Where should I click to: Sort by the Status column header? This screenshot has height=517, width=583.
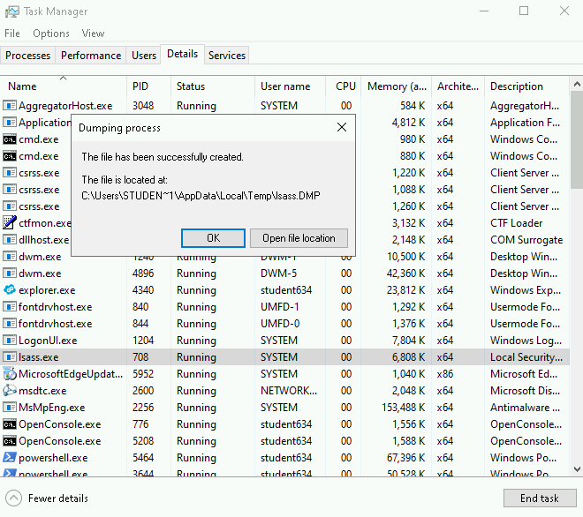point(213,86)
